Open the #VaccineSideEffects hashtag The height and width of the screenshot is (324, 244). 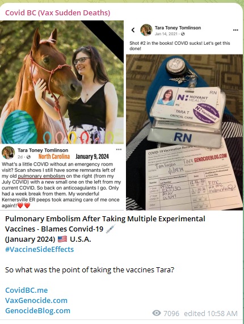pyautogui.click(x=40, y=250)
